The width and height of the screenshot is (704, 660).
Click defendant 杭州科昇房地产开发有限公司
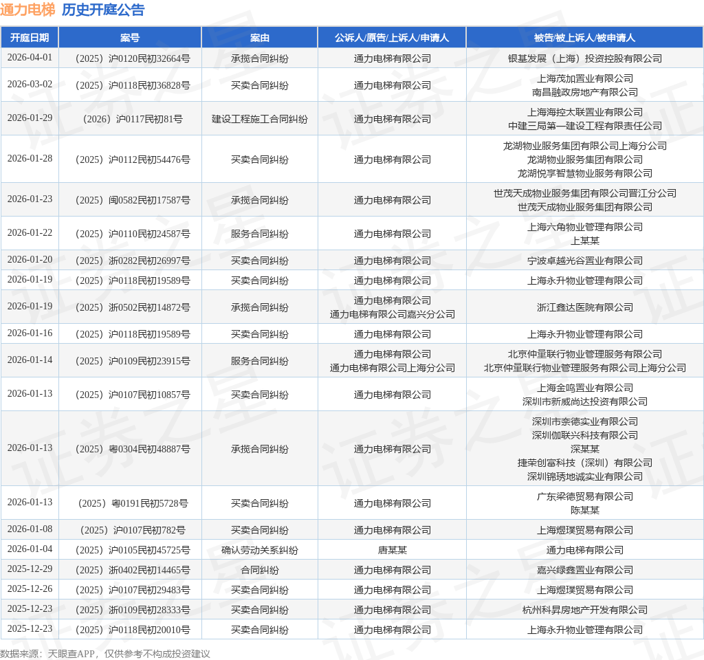coord(584,610)
